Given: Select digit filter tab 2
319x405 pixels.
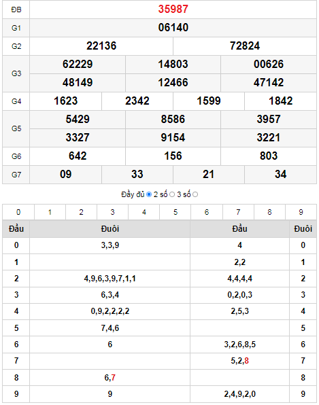Looking at the screenshot, I should [x=81, y=212].
